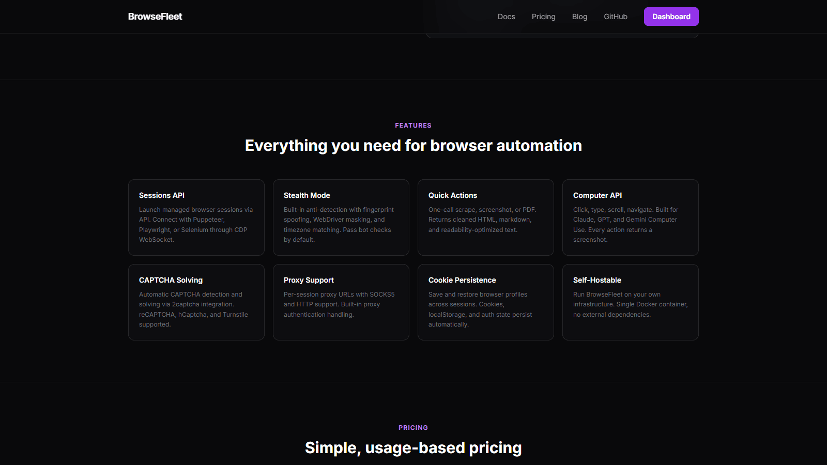The width and height of the screenshot is (827, 465).
Task: Select the Stealth Mode feature card
Action: (341, 217)
